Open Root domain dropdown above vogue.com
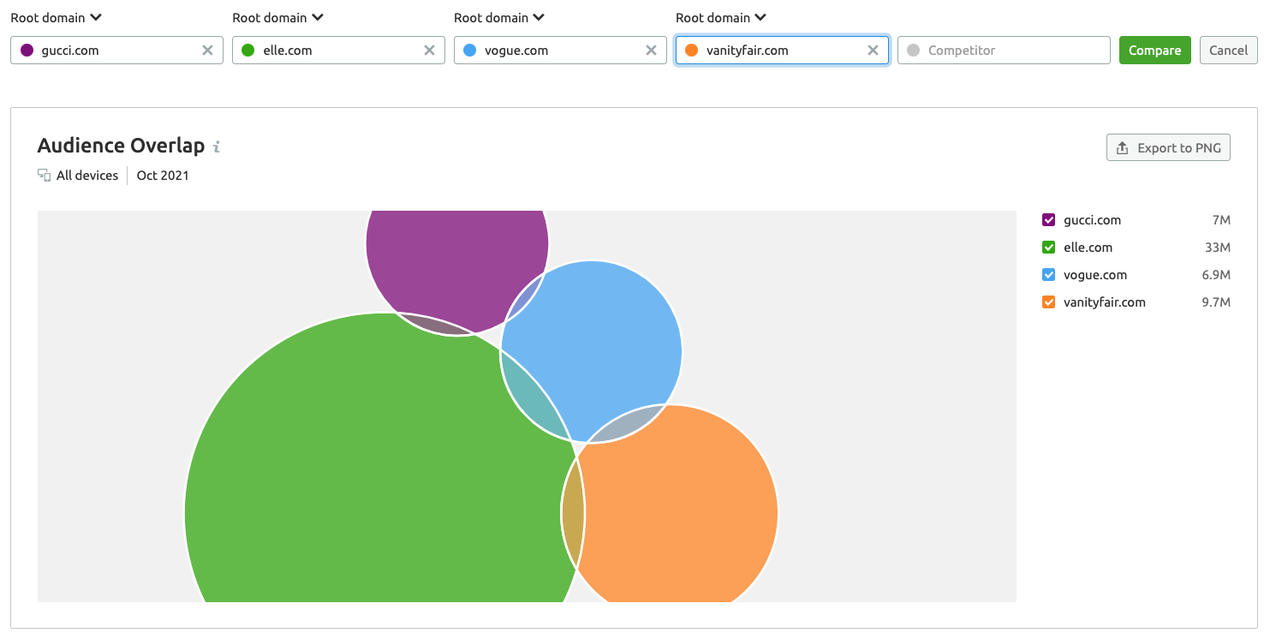 coord(500,17)
